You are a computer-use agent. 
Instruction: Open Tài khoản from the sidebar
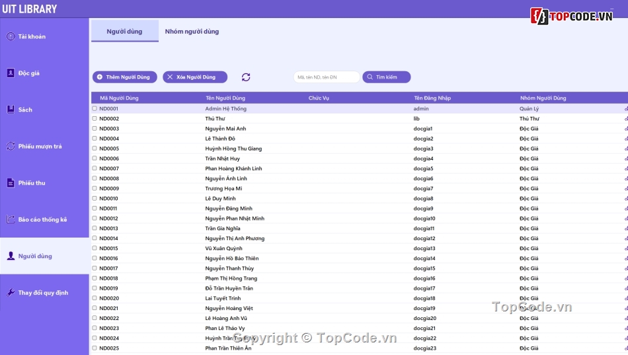coord(32,37)
